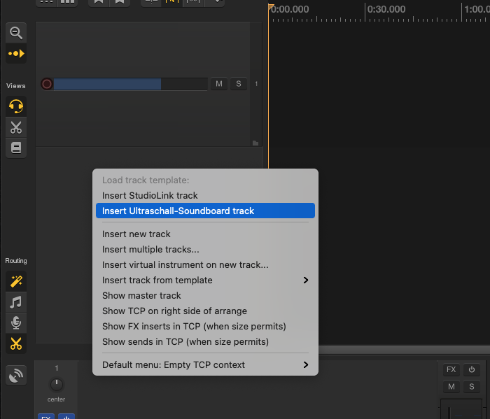Click the yellow scissors routing icon
490x419 pixels.
tap(16, 343)
